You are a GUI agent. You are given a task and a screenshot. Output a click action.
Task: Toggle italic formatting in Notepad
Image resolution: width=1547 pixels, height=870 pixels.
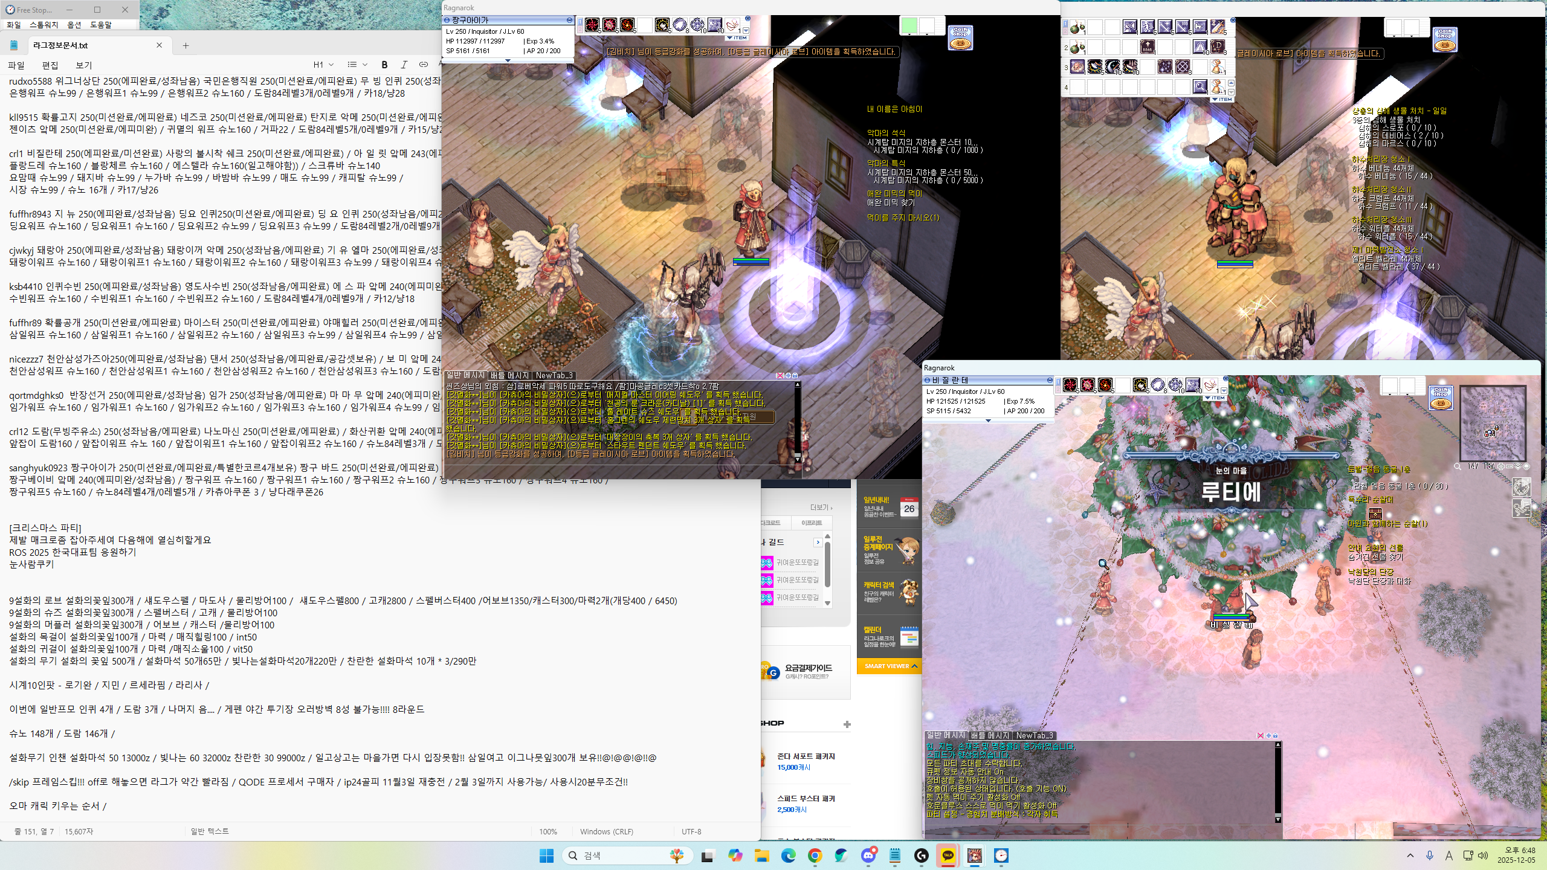click(404, 65)
